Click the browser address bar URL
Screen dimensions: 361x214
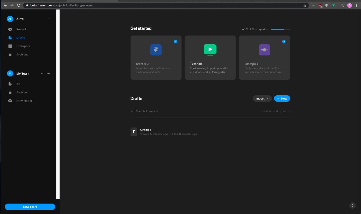(x=62, y=5)
